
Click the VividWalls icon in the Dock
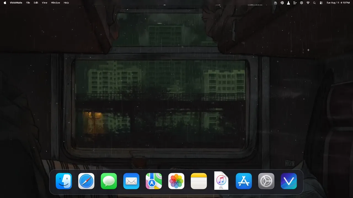(x=289, y=181)
